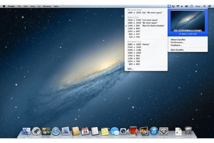Screen dimensions: 214x143
Task: Click the EasyRes menu bar icon
Action: click(169, 6)
